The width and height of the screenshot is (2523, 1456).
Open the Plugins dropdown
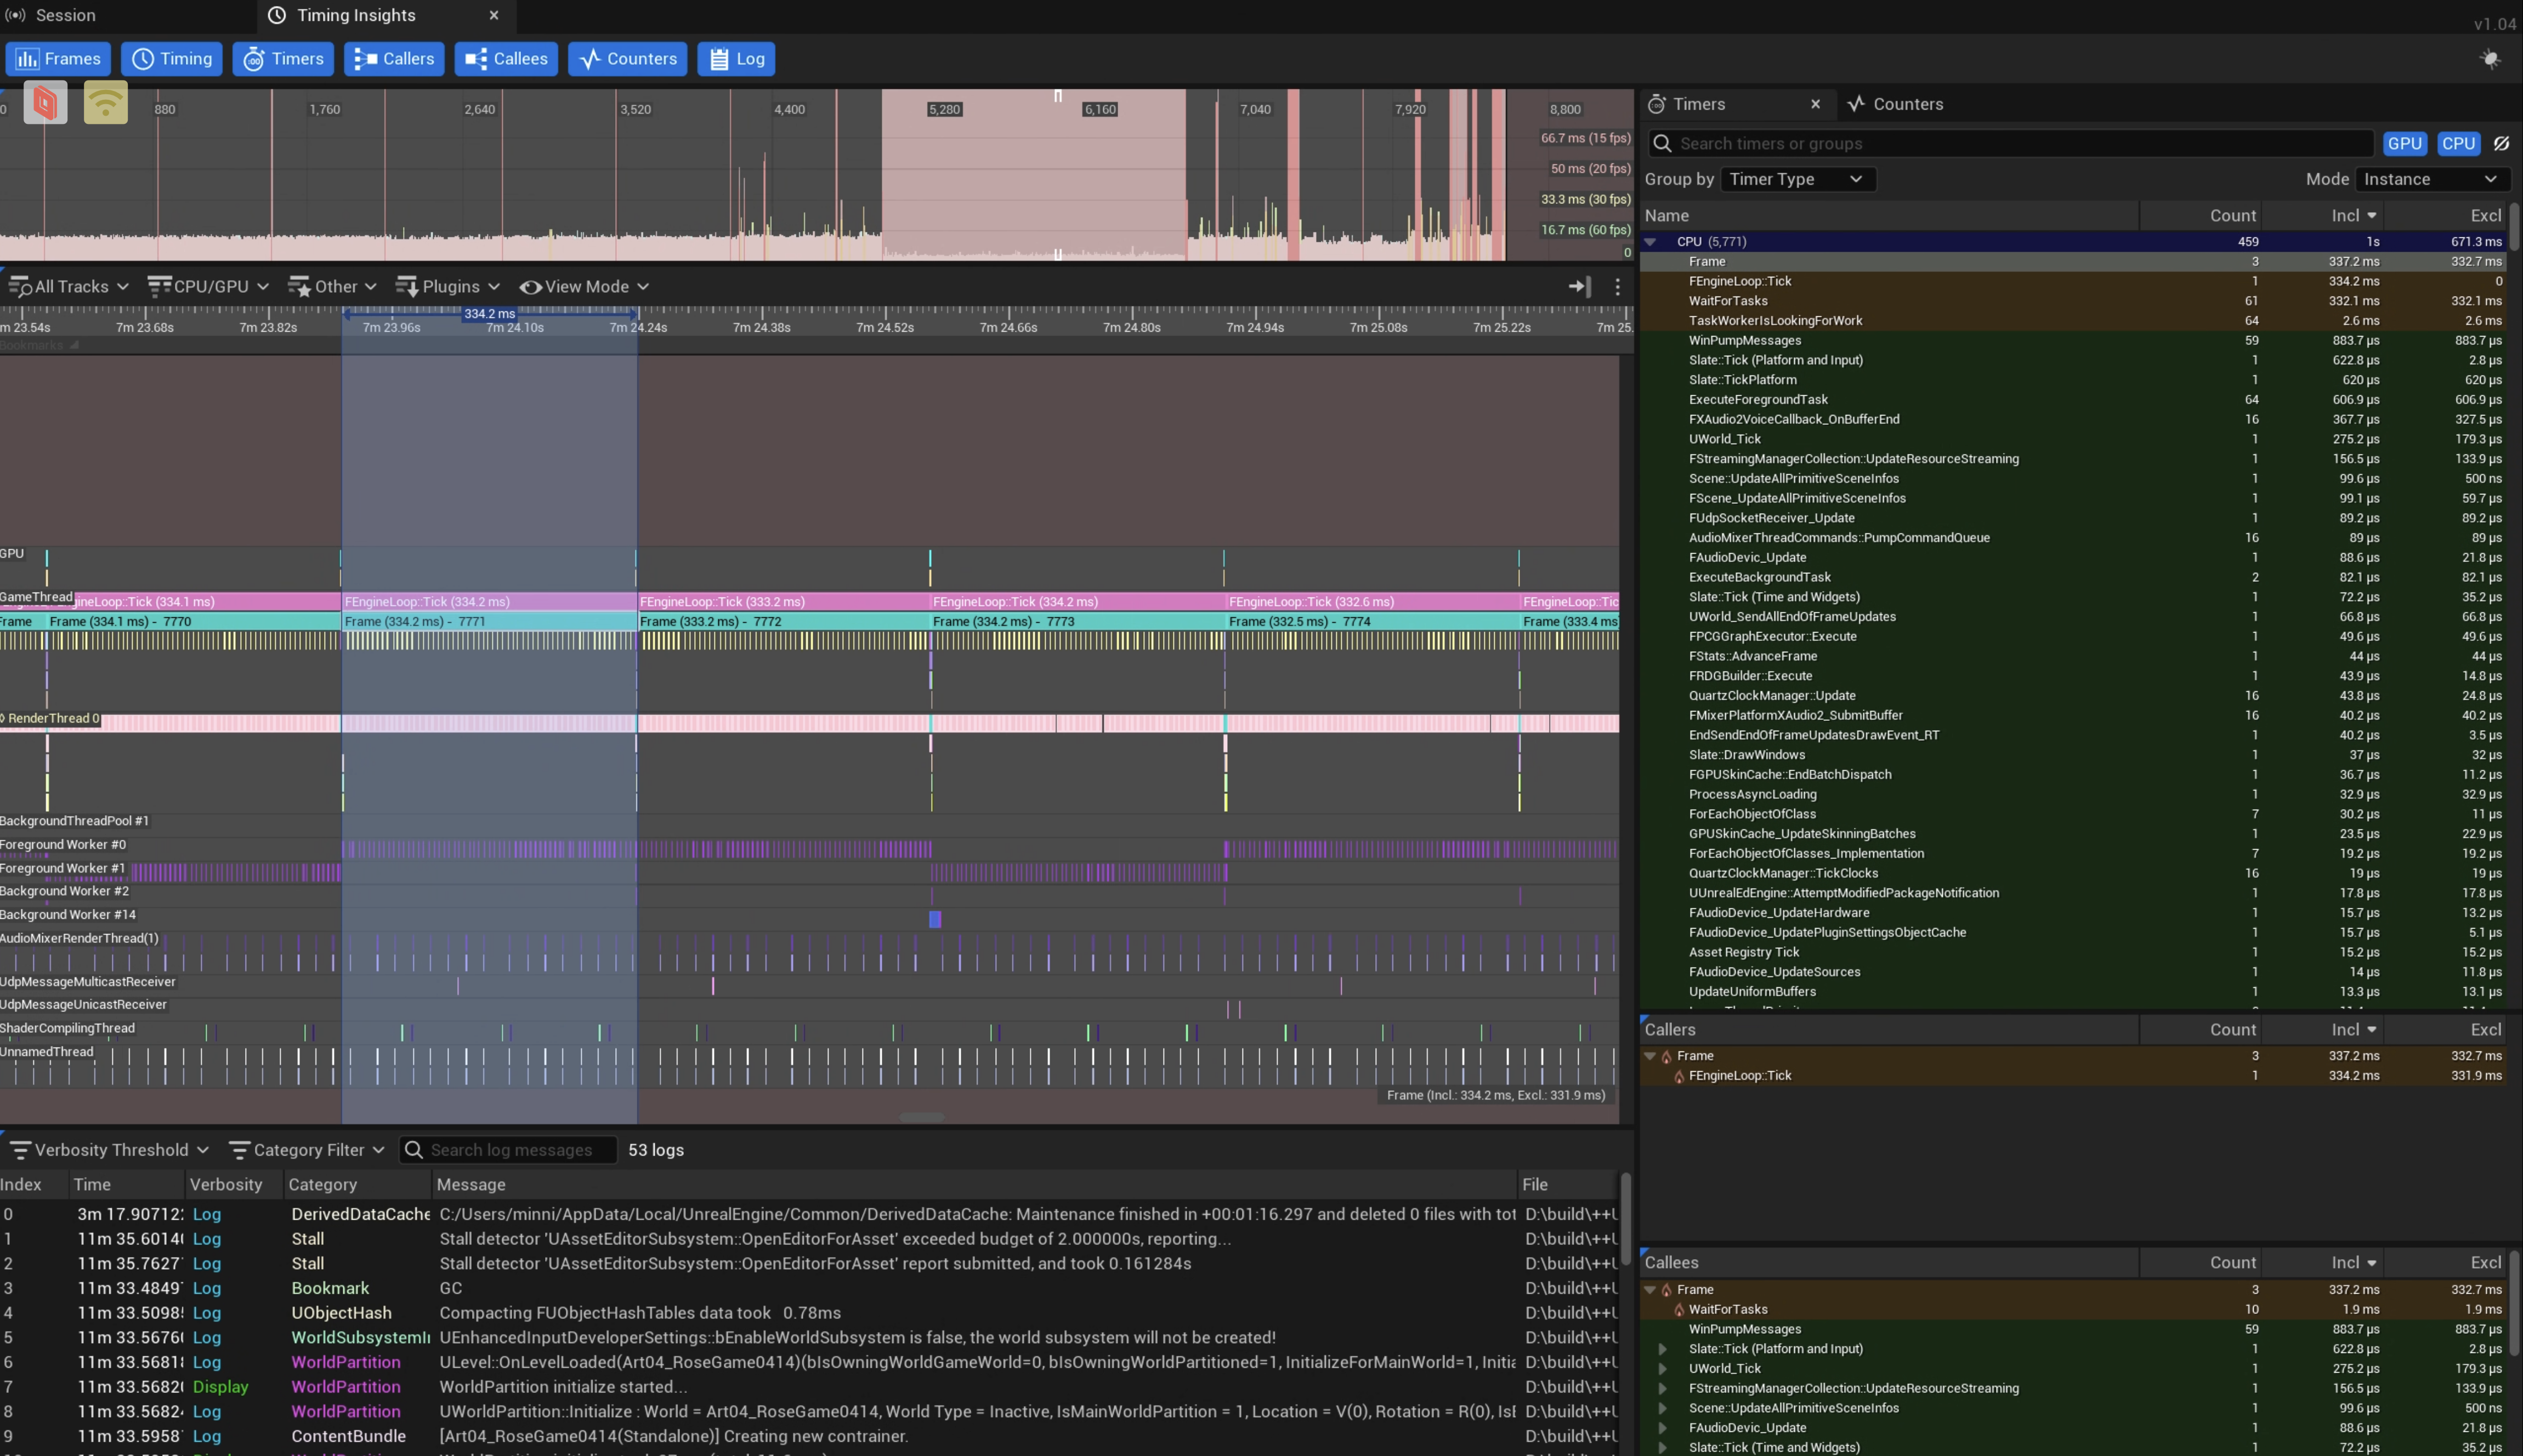[x=448, y=287]
